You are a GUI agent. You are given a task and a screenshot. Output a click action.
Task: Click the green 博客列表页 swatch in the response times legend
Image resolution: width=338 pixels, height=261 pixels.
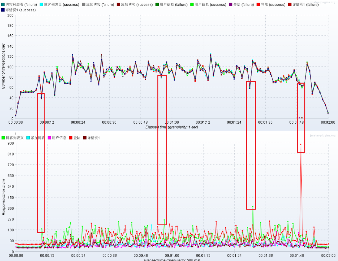pos(3,138)
